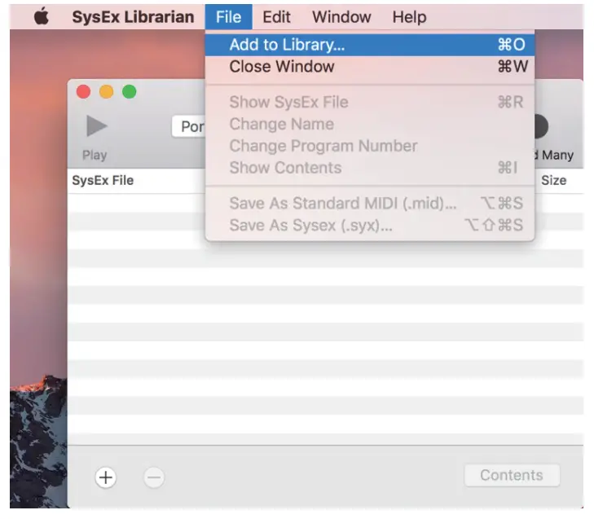The image size is (594, 519).
Task: Open the Window menu
Action: click(x=341, y=17)
